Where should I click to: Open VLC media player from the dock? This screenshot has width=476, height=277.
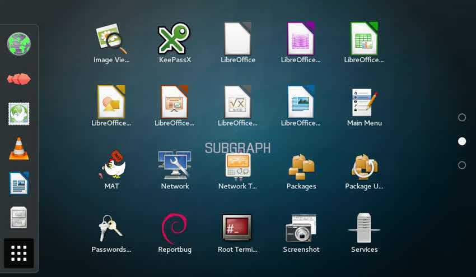point(19,149)
